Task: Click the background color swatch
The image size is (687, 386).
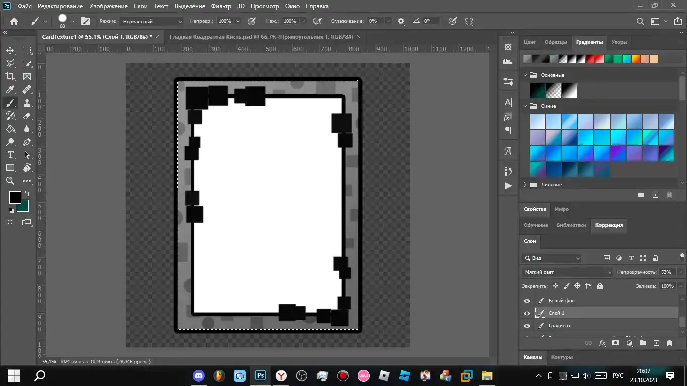Action: [x=25, y=208]
